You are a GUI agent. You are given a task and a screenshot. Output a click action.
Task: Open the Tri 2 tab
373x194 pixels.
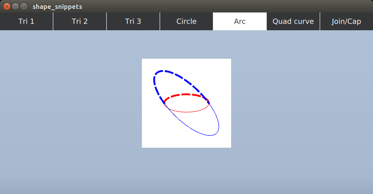(x=80, y=21)
